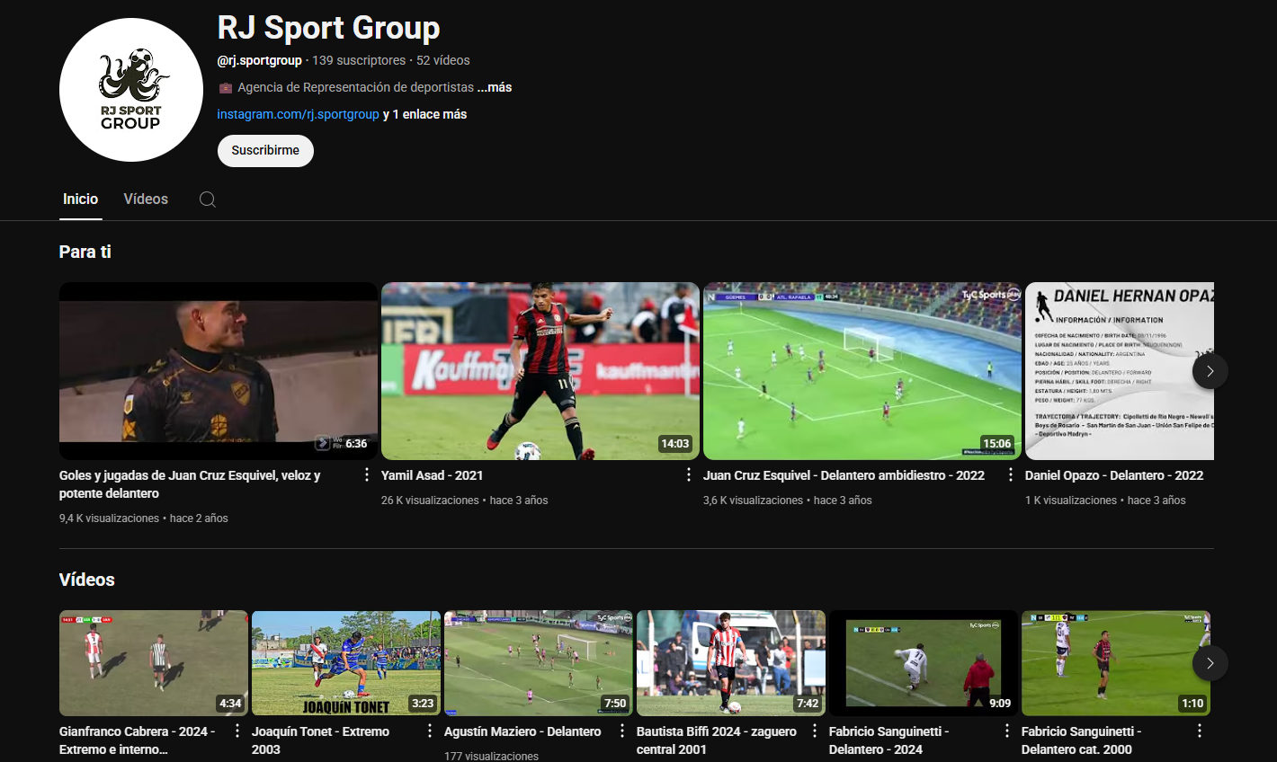Play the 7:50 Agustín Maziero thumbnail
This screenshot has height=762, width=1277.
point(539,663)
